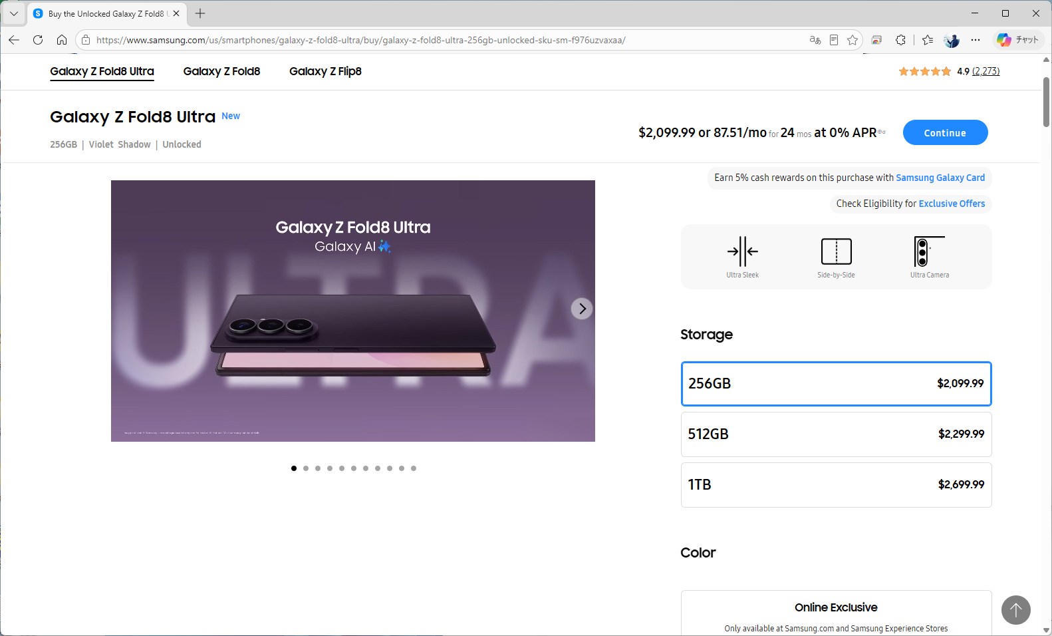This screenshot has height=636, width=1052.
Task: Switch to Galaxy Z Fold8 Ultra tab
Action: coord(102,71)
